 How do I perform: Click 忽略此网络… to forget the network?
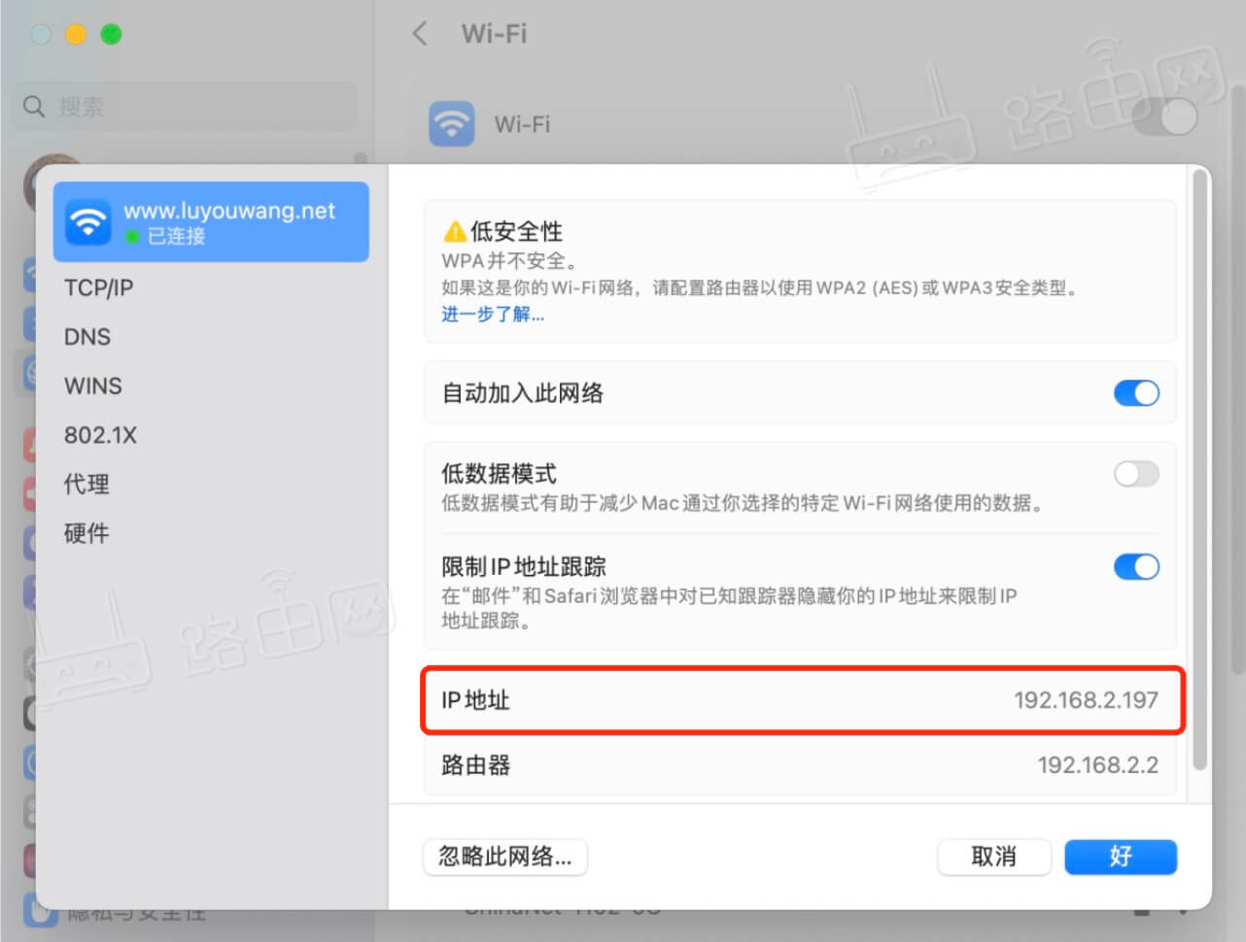[504, 858]
